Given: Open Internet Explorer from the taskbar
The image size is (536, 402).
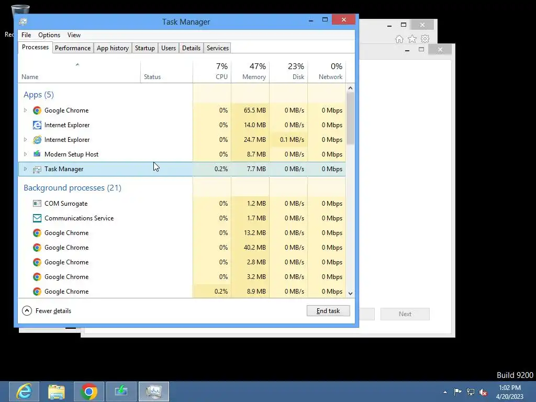Looking at the screenshot, I should click(24, 392).
